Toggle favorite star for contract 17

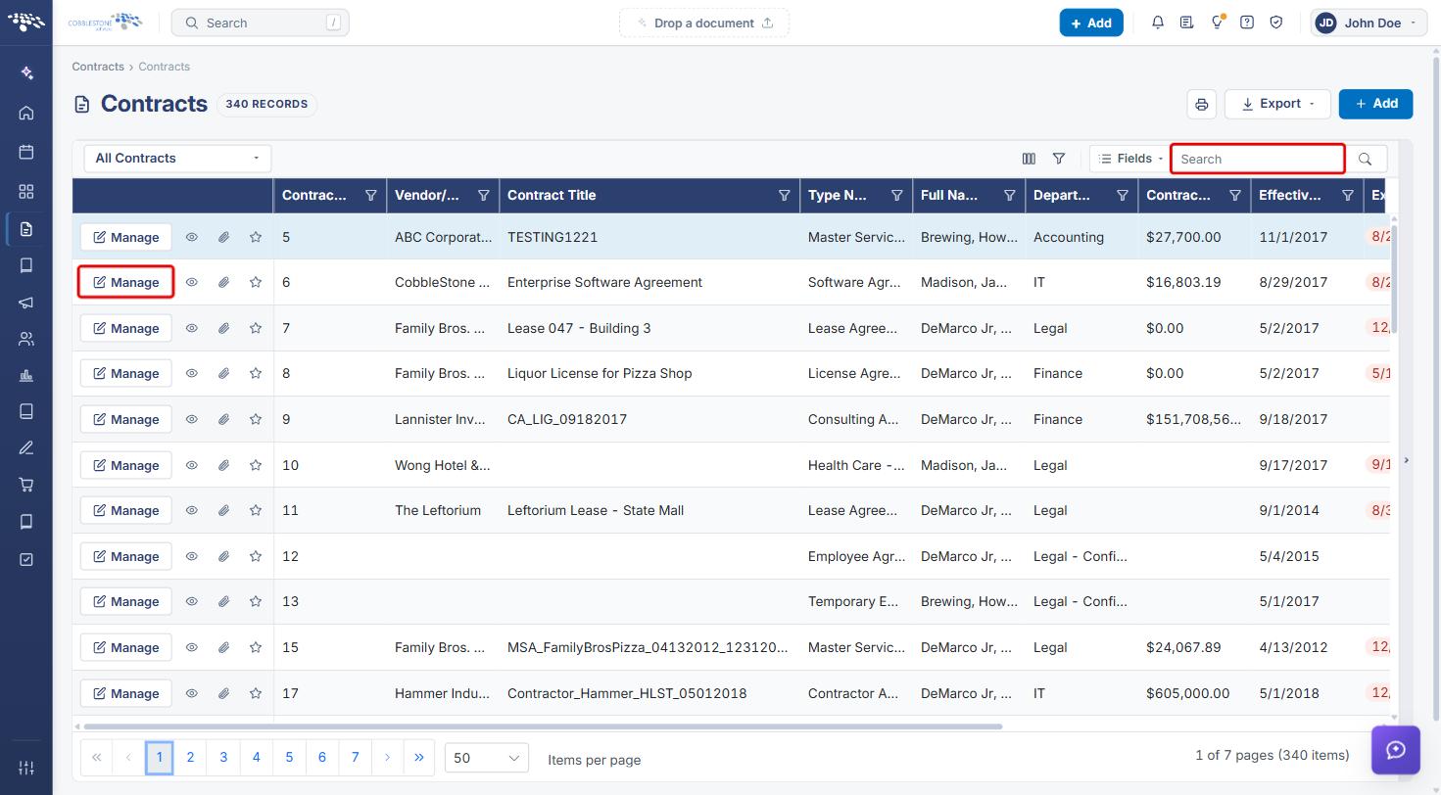click(256, 693)
